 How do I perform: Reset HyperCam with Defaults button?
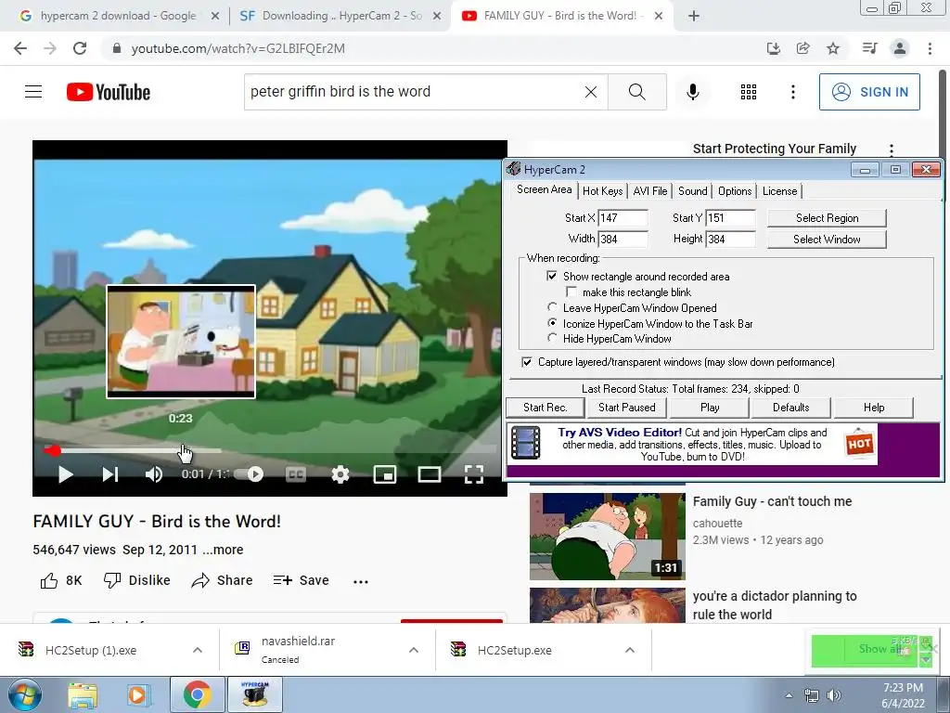(791, 408)
